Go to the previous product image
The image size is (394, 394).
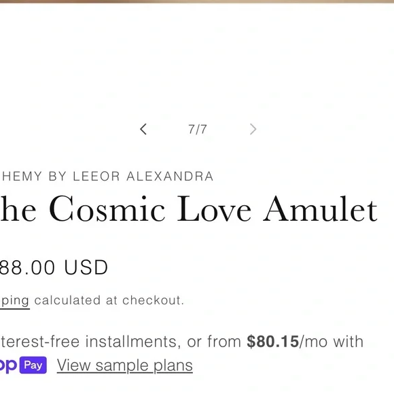point(143,129)
